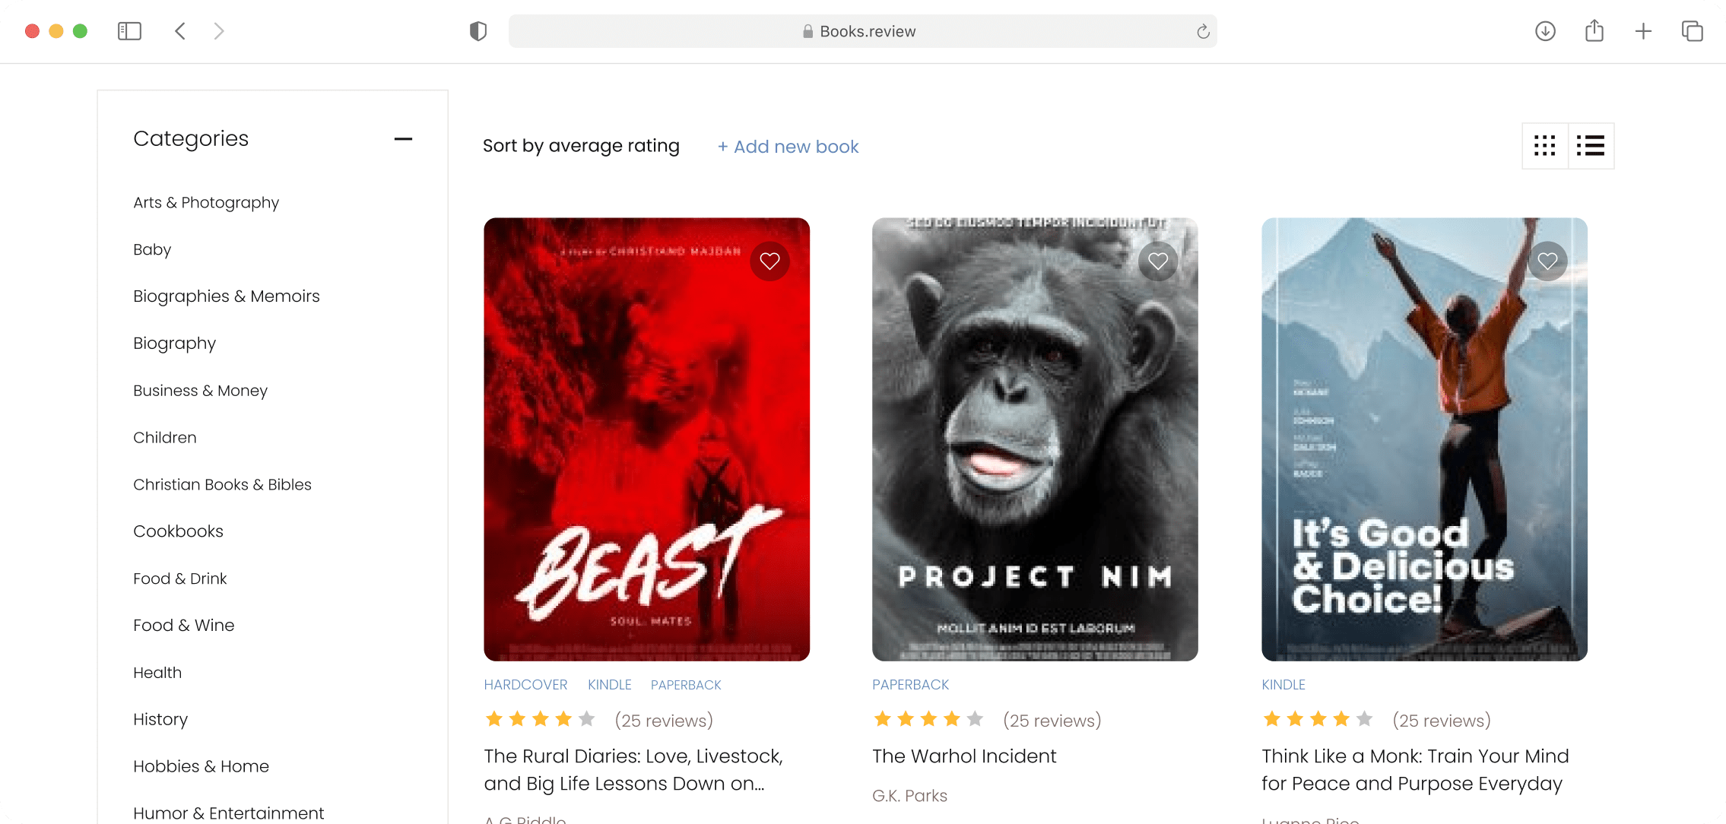The width and height of the screenshot is (1726, 824).
Task: Toggle favorite on Beast book
Action: click(770, 261)
